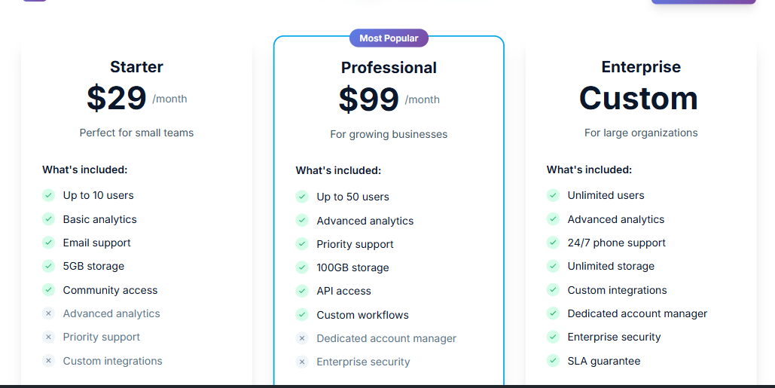The width and height of the screenshot is (775, 388).
Task: Click the cross icon next to Professional's Enterprise security
Action: pyautogui.click(x=302, y=362)
